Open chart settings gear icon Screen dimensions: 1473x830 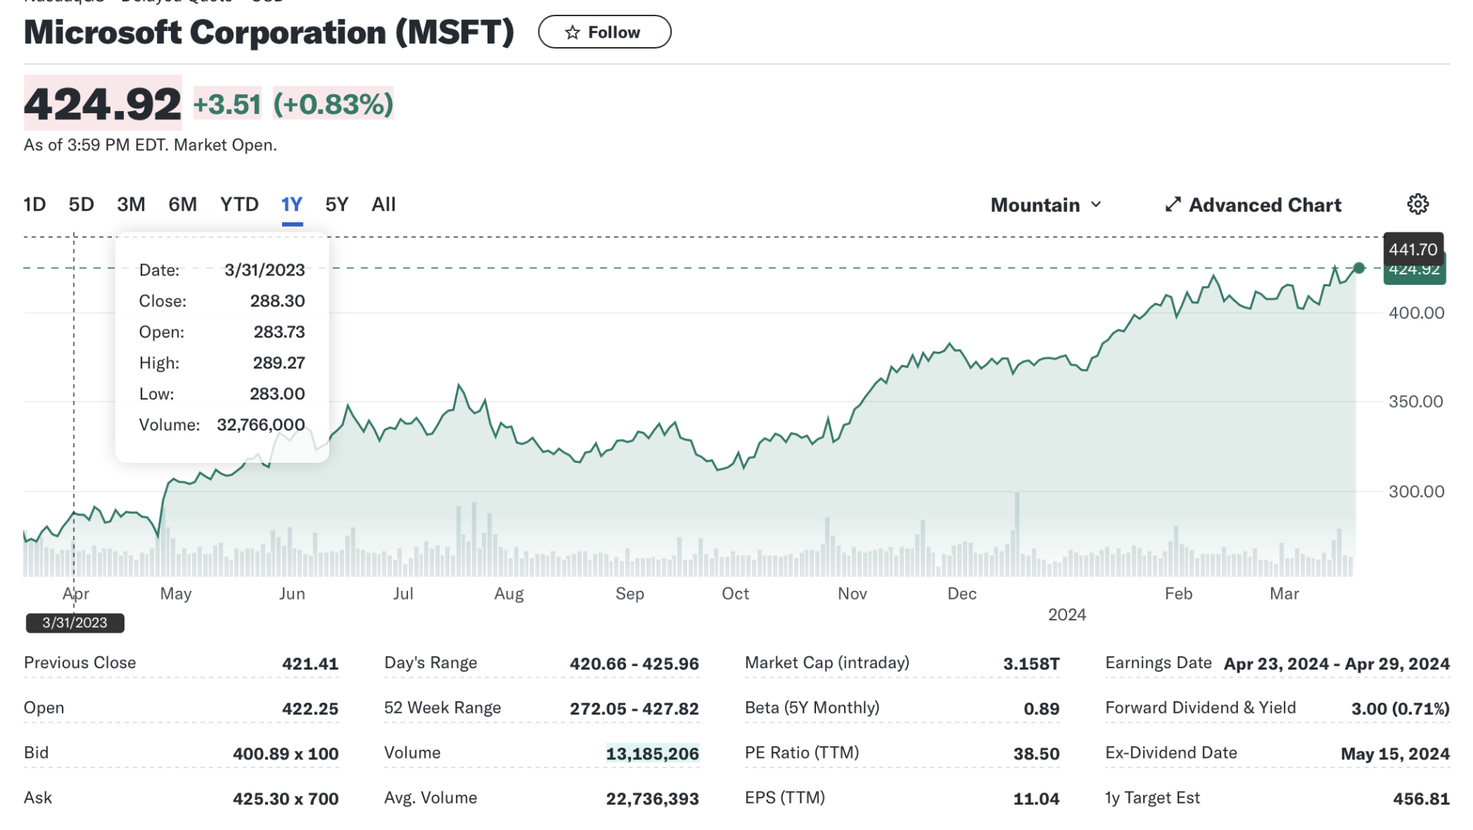[1417, 205]
